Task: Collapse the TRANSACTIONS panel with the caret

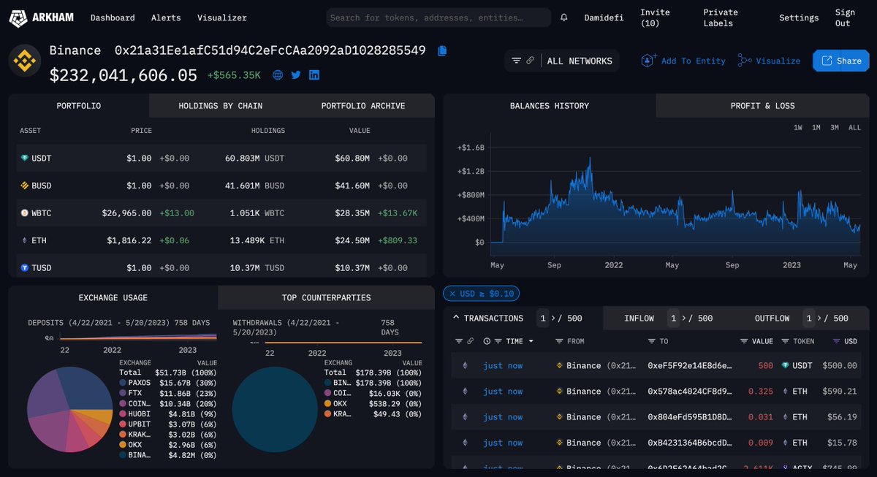Action: pos(457,318)
